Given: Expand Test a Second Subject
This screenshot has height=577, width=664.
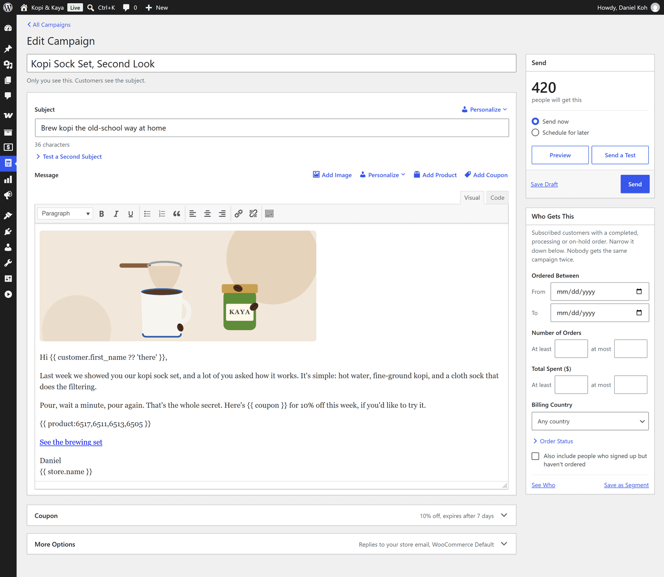Looking at the screenshot, I should 69,156.
